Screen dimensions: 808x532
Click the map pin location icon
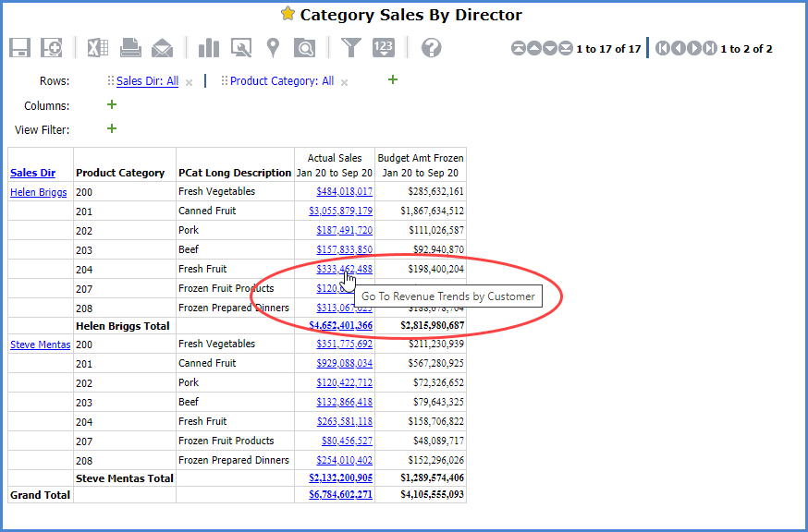point(273,48)
